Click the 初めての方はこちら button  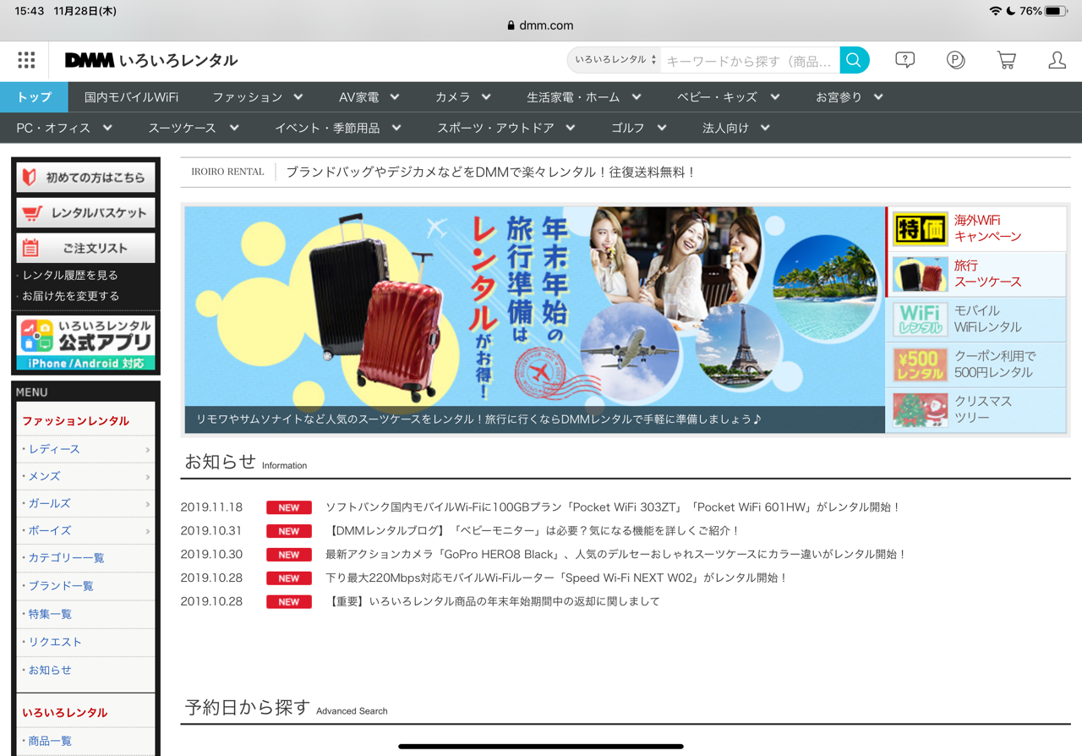point(85,178)
